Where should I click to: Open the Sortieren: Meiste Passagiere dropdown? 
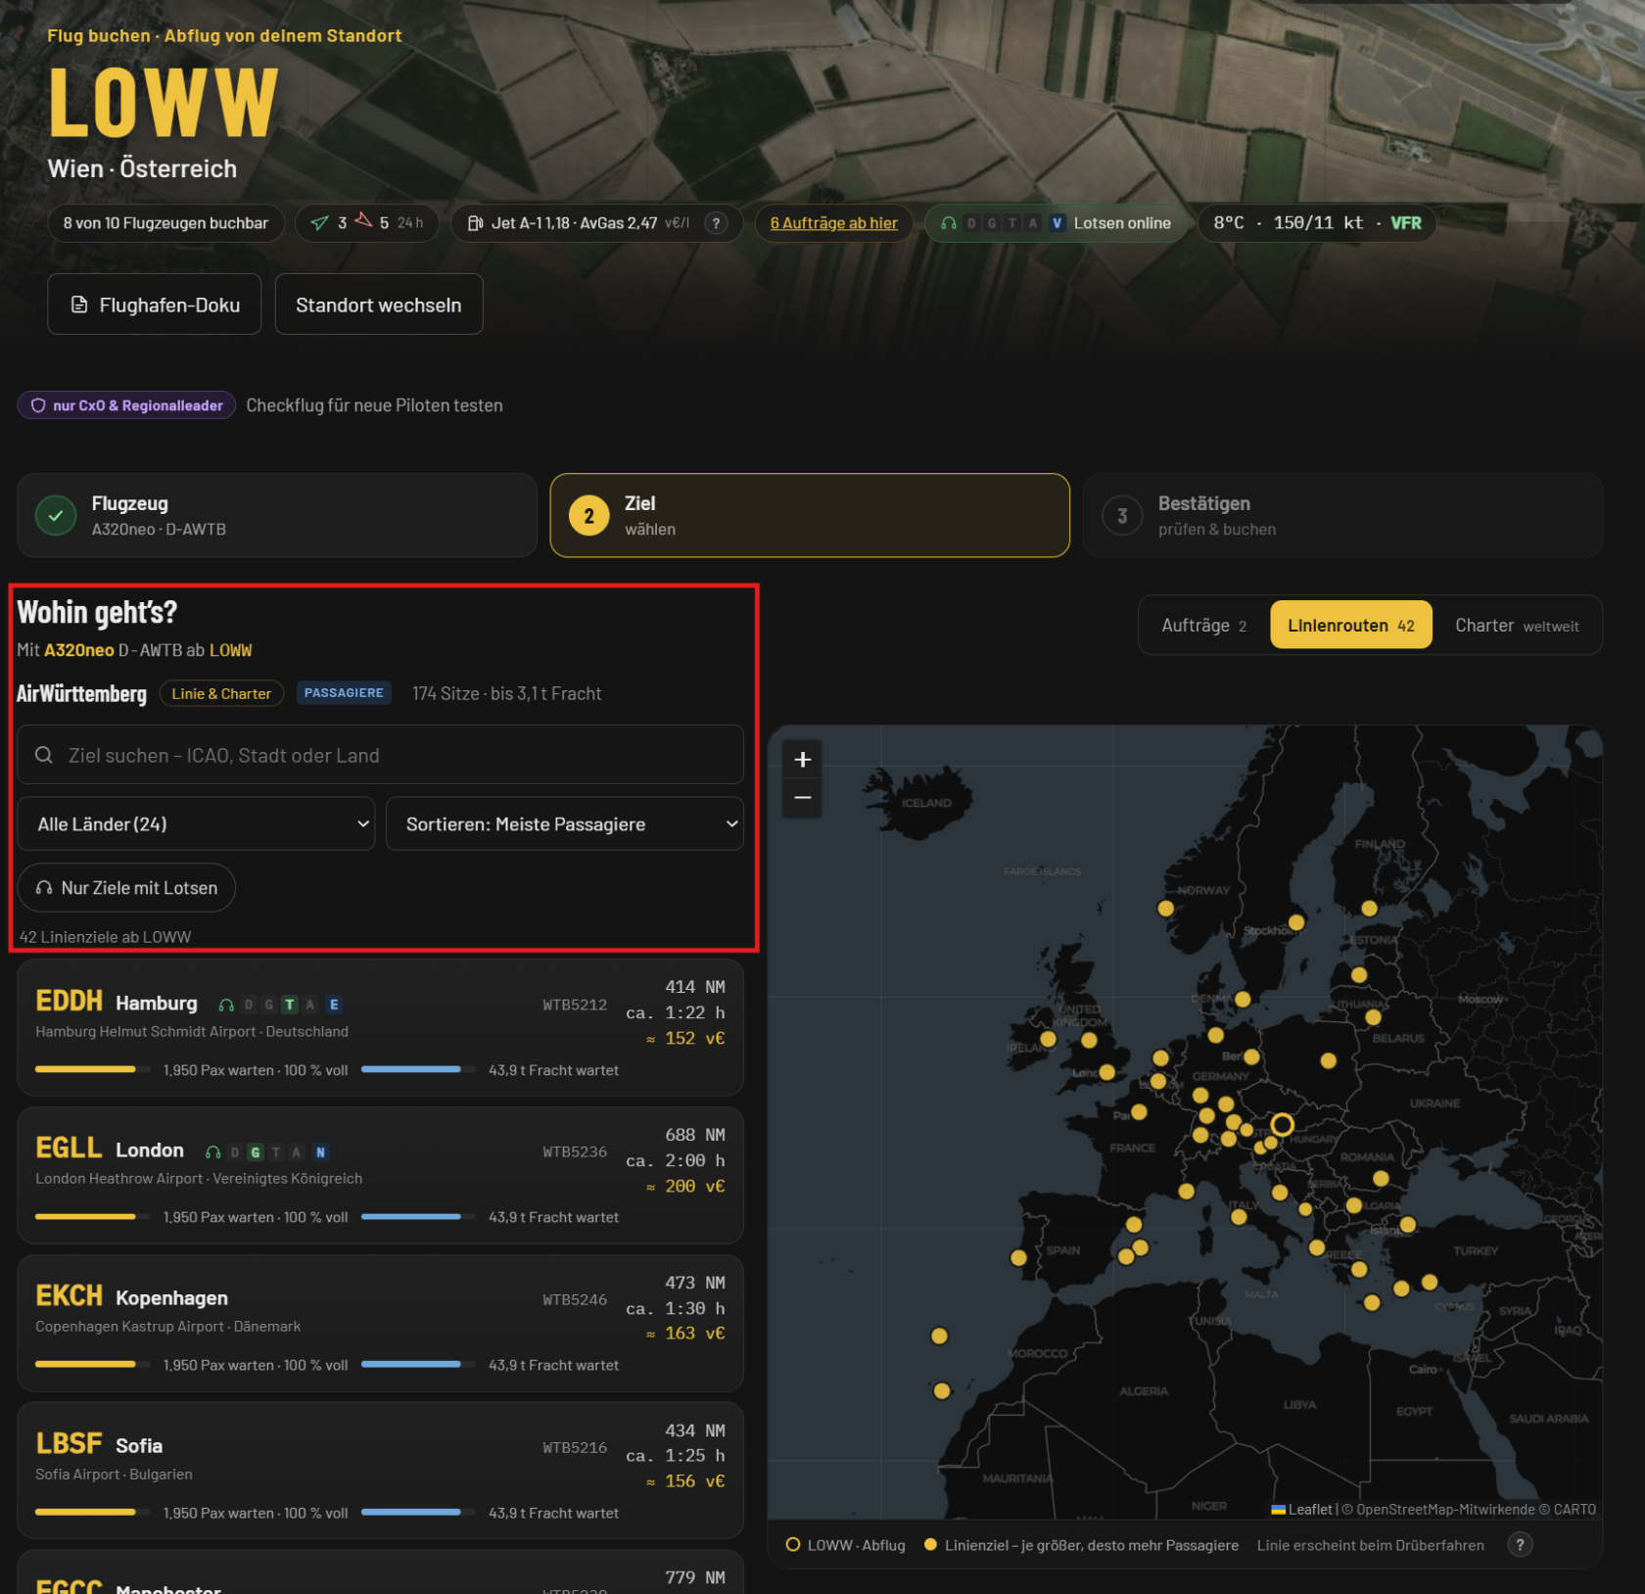tap(564, 823)
